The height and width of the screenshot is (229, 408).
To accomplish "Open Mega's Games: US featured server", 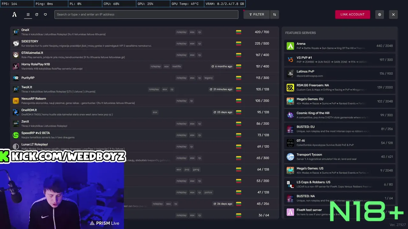I will click(x=340, y=170).
